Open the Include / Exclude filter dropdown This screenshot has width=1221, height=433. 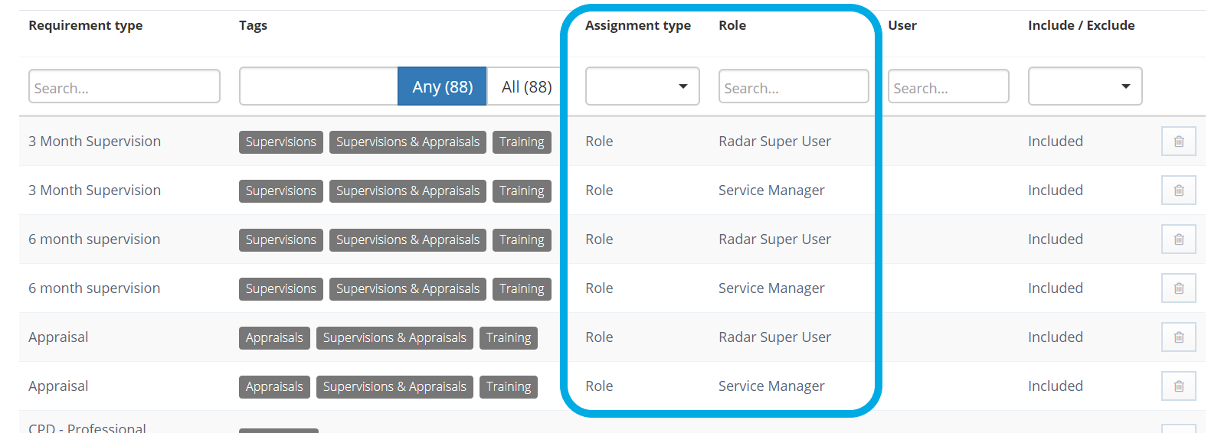click(1085, 86)
